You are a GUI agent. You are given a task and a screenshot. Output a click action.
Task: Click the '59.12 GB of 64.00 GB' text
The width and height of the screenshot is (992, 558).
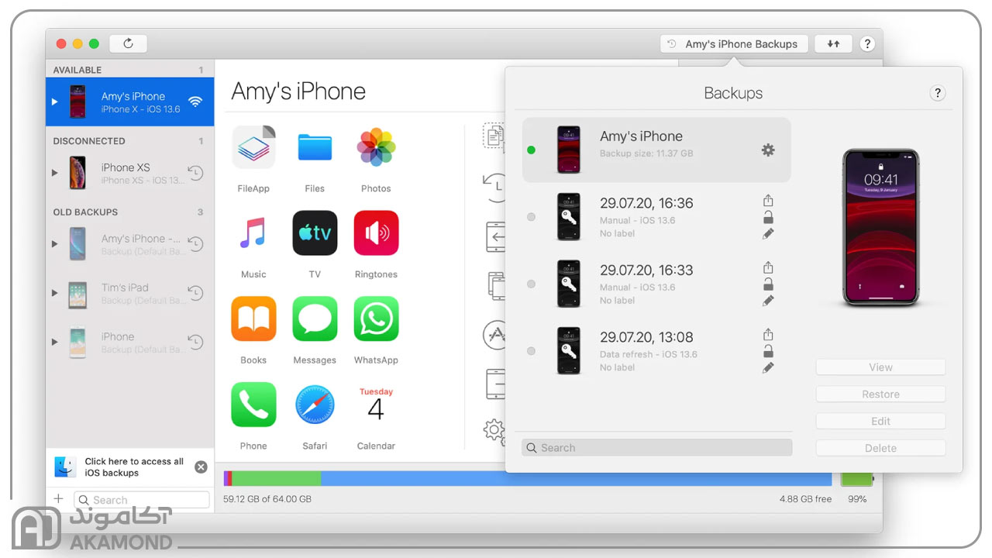point(267,499)
